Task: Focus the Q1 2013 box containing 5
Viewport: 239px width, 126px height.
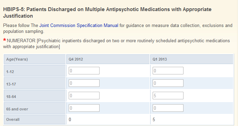Action: point(168,96)
